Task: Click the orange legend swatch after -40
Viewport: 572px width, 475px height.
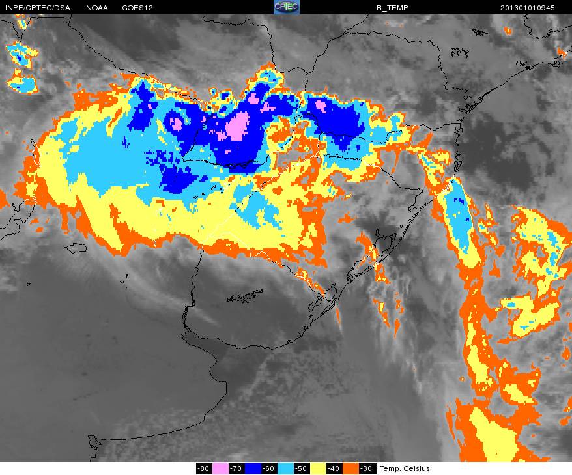Action: coord(350,468)
